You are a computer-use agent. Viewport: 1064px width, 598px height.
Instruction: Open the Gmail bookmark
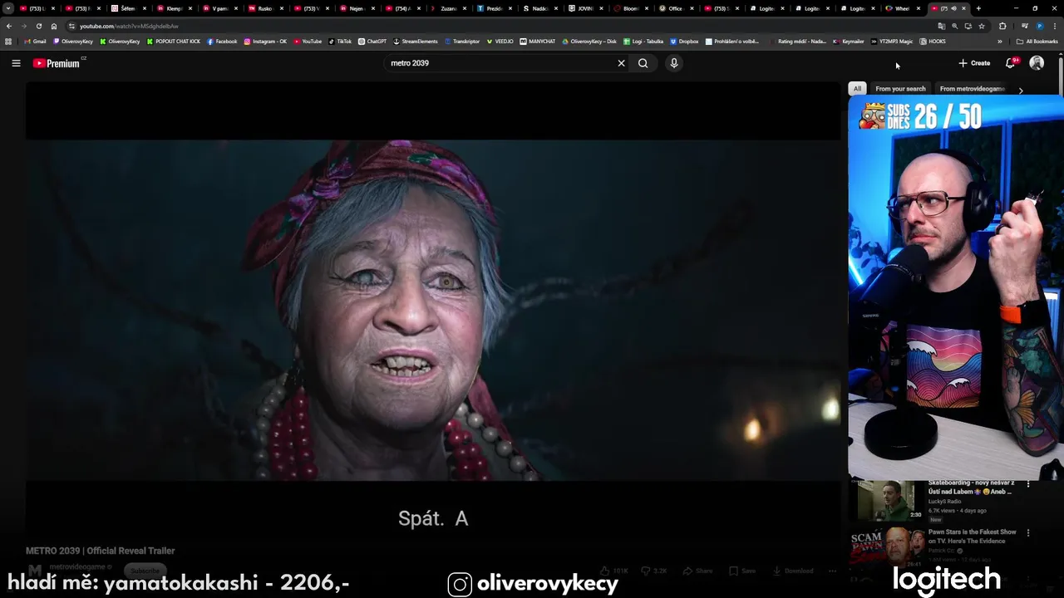pos(35,42)
